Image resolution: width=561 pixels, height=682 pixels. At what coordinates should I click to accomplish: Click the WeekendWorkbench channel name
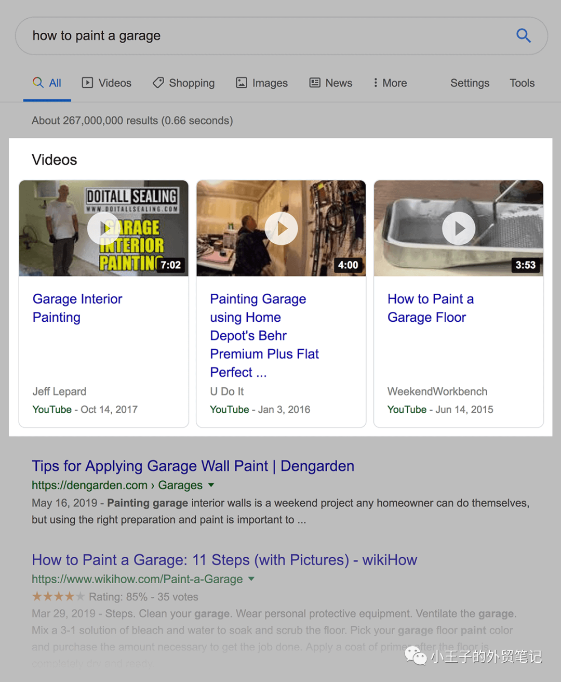(437, 391)
